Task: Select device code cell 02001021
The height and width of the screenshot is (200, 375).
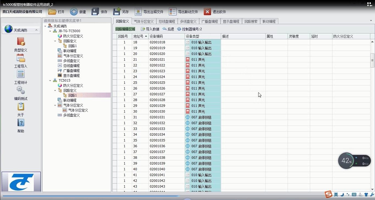Action: (167, 60)
